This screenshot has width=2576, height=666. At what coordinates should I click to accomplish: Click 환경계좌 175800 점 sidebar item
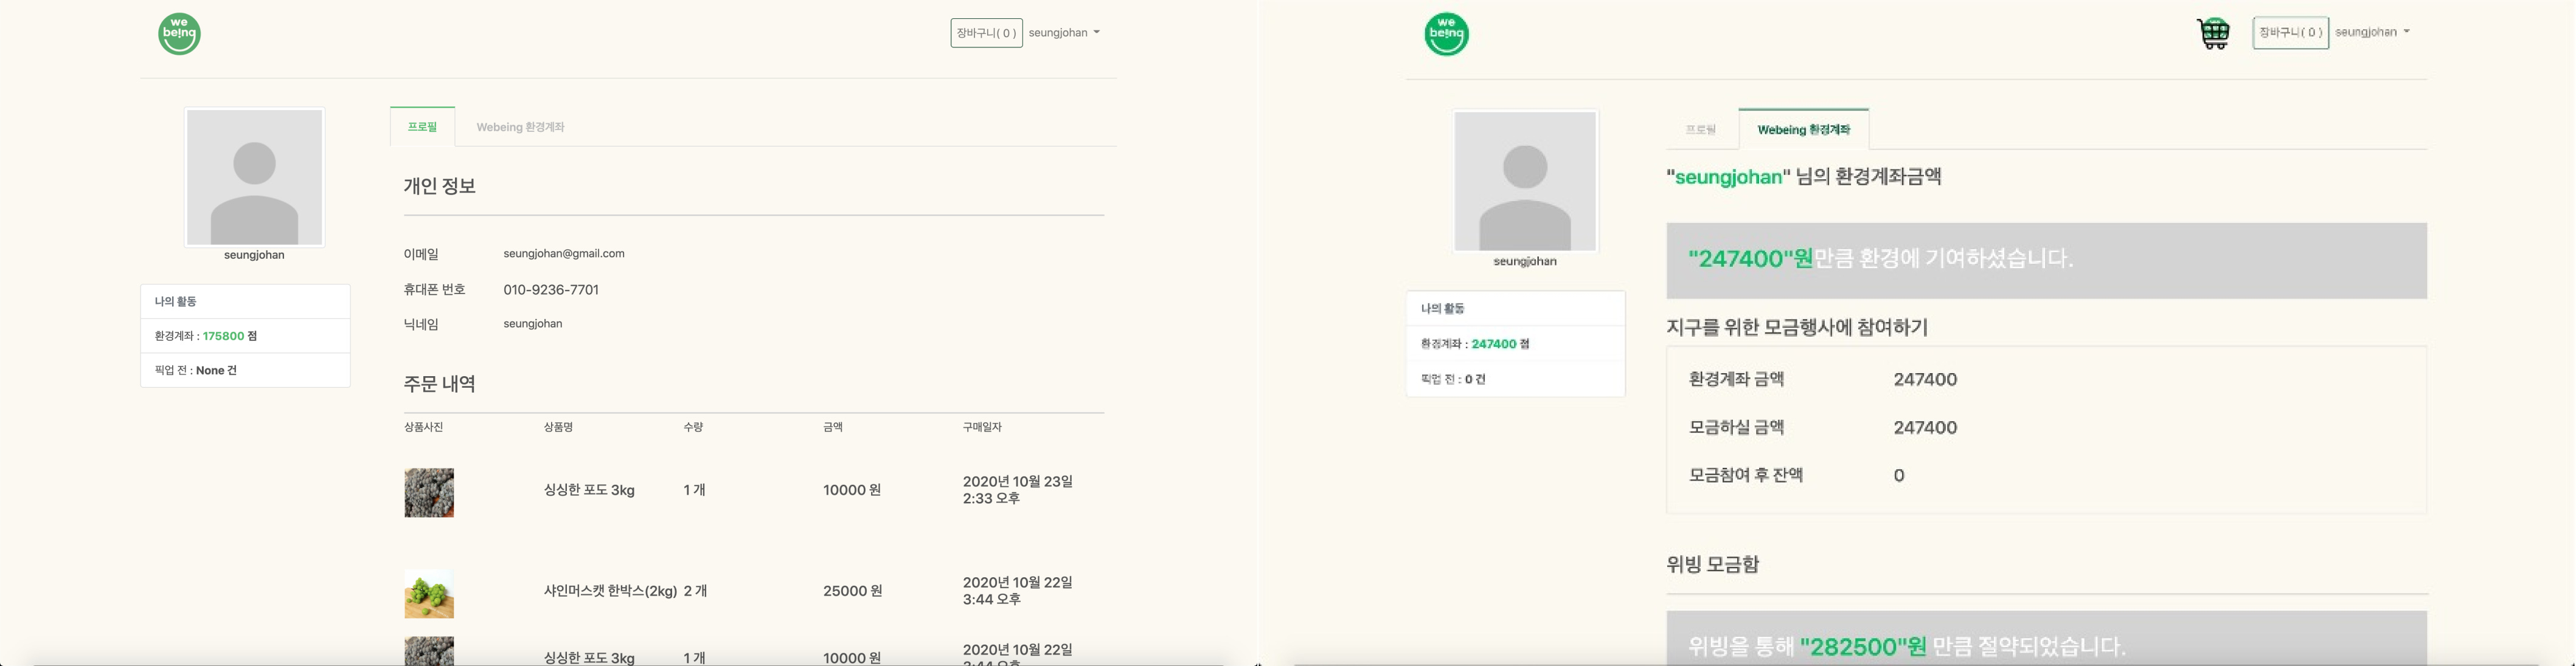pos(245,337)
